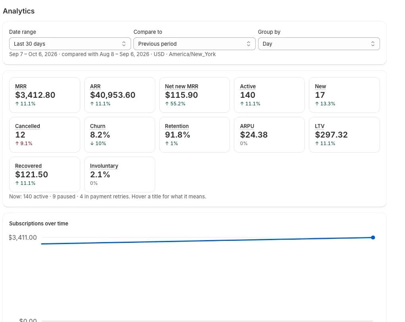The image size is (405, 322).
Task: Click the 10% decrease under Churn
Action: [x=98, y=144]
